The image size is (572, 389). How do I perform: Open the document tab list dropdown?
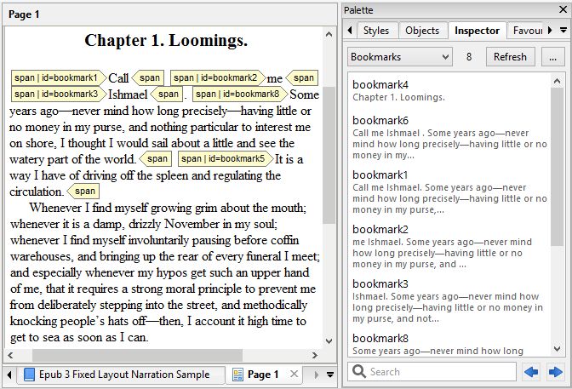click(329, 375)
